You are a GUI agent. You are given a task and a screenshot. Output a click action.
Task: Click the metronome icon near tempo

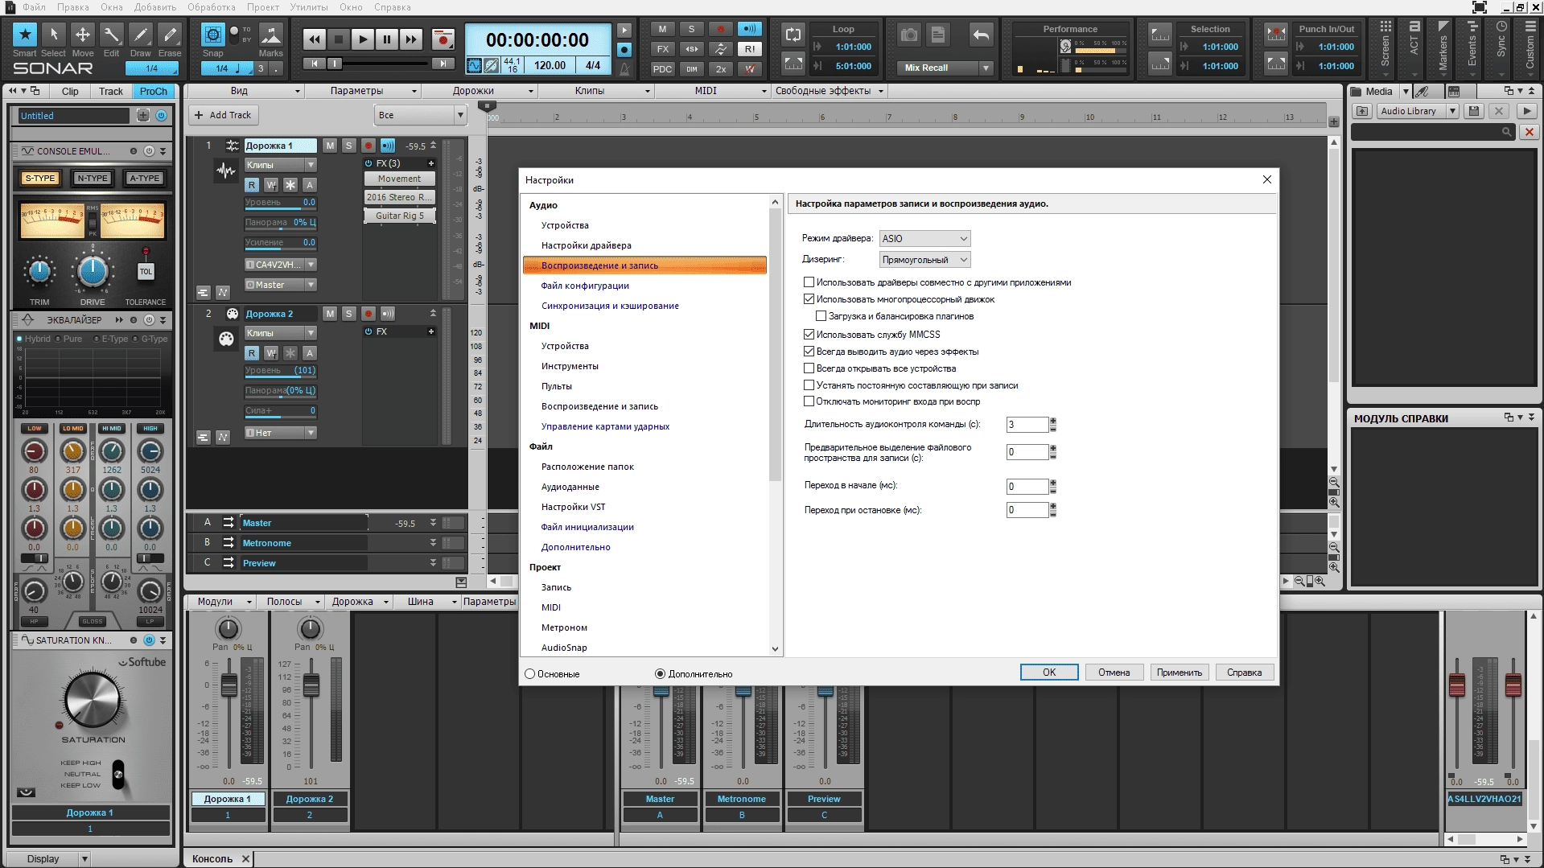point(624,68)
